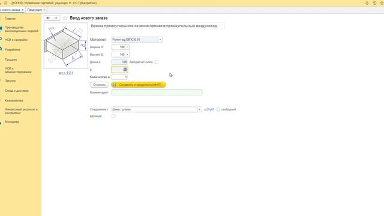Add form to favorites with star icon
This screenshot has width=384, height=216.
pos(65,18)
